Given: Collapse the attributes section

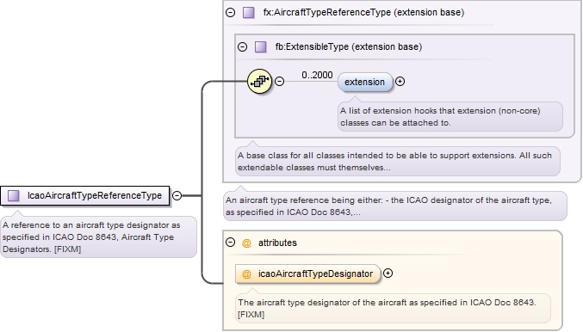Looking at the screenshot, I should point(231,243).
